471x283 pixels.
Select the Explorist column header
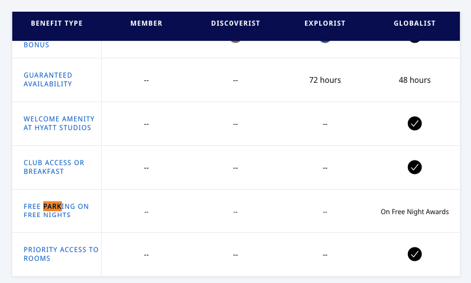tap(325, 23)
